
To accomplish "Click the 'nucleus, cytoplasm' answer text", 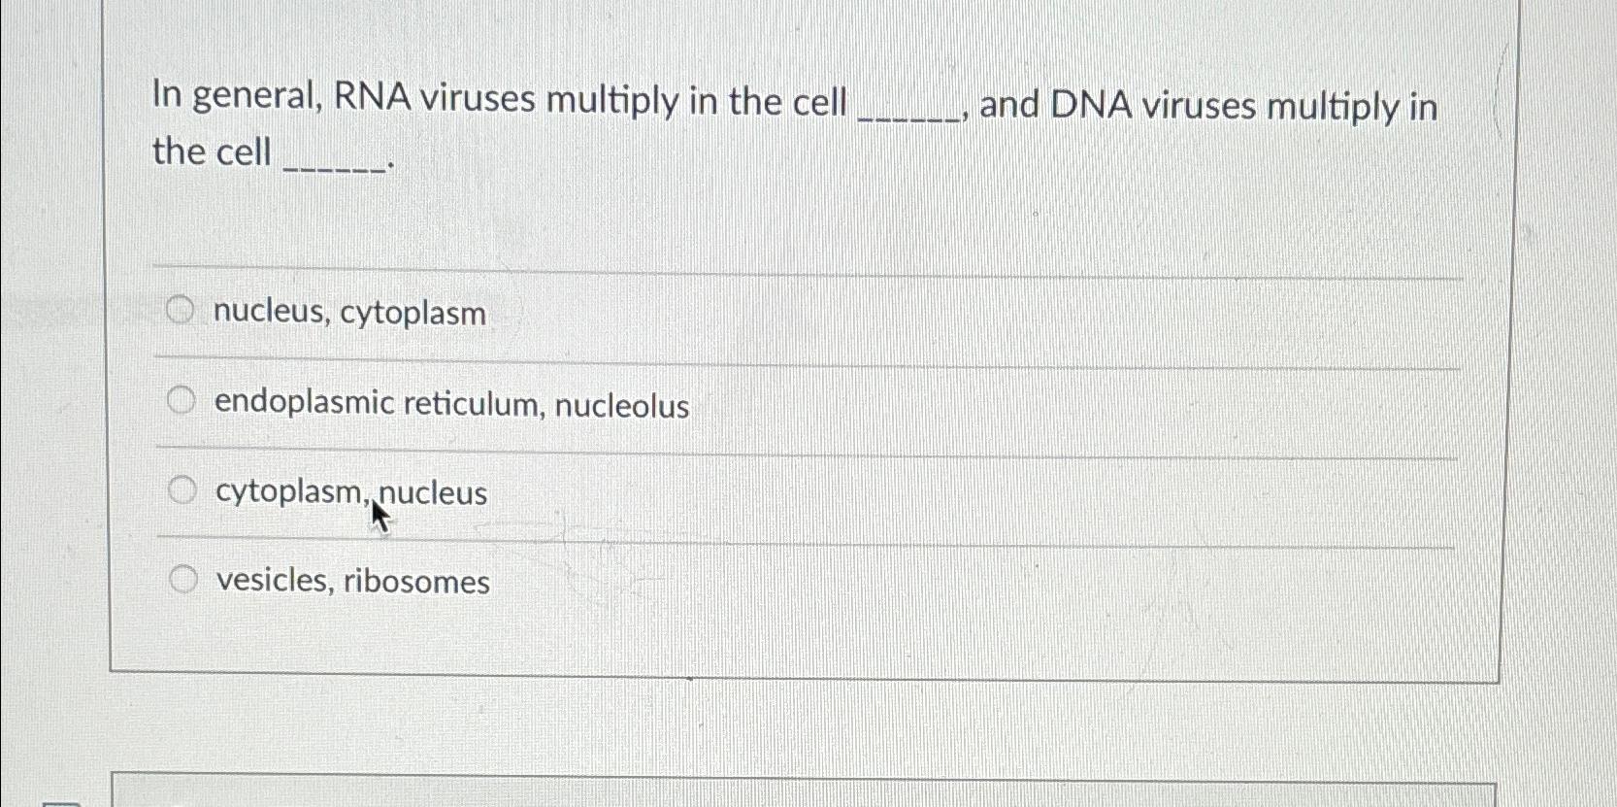I will click(x=349, y=314).
